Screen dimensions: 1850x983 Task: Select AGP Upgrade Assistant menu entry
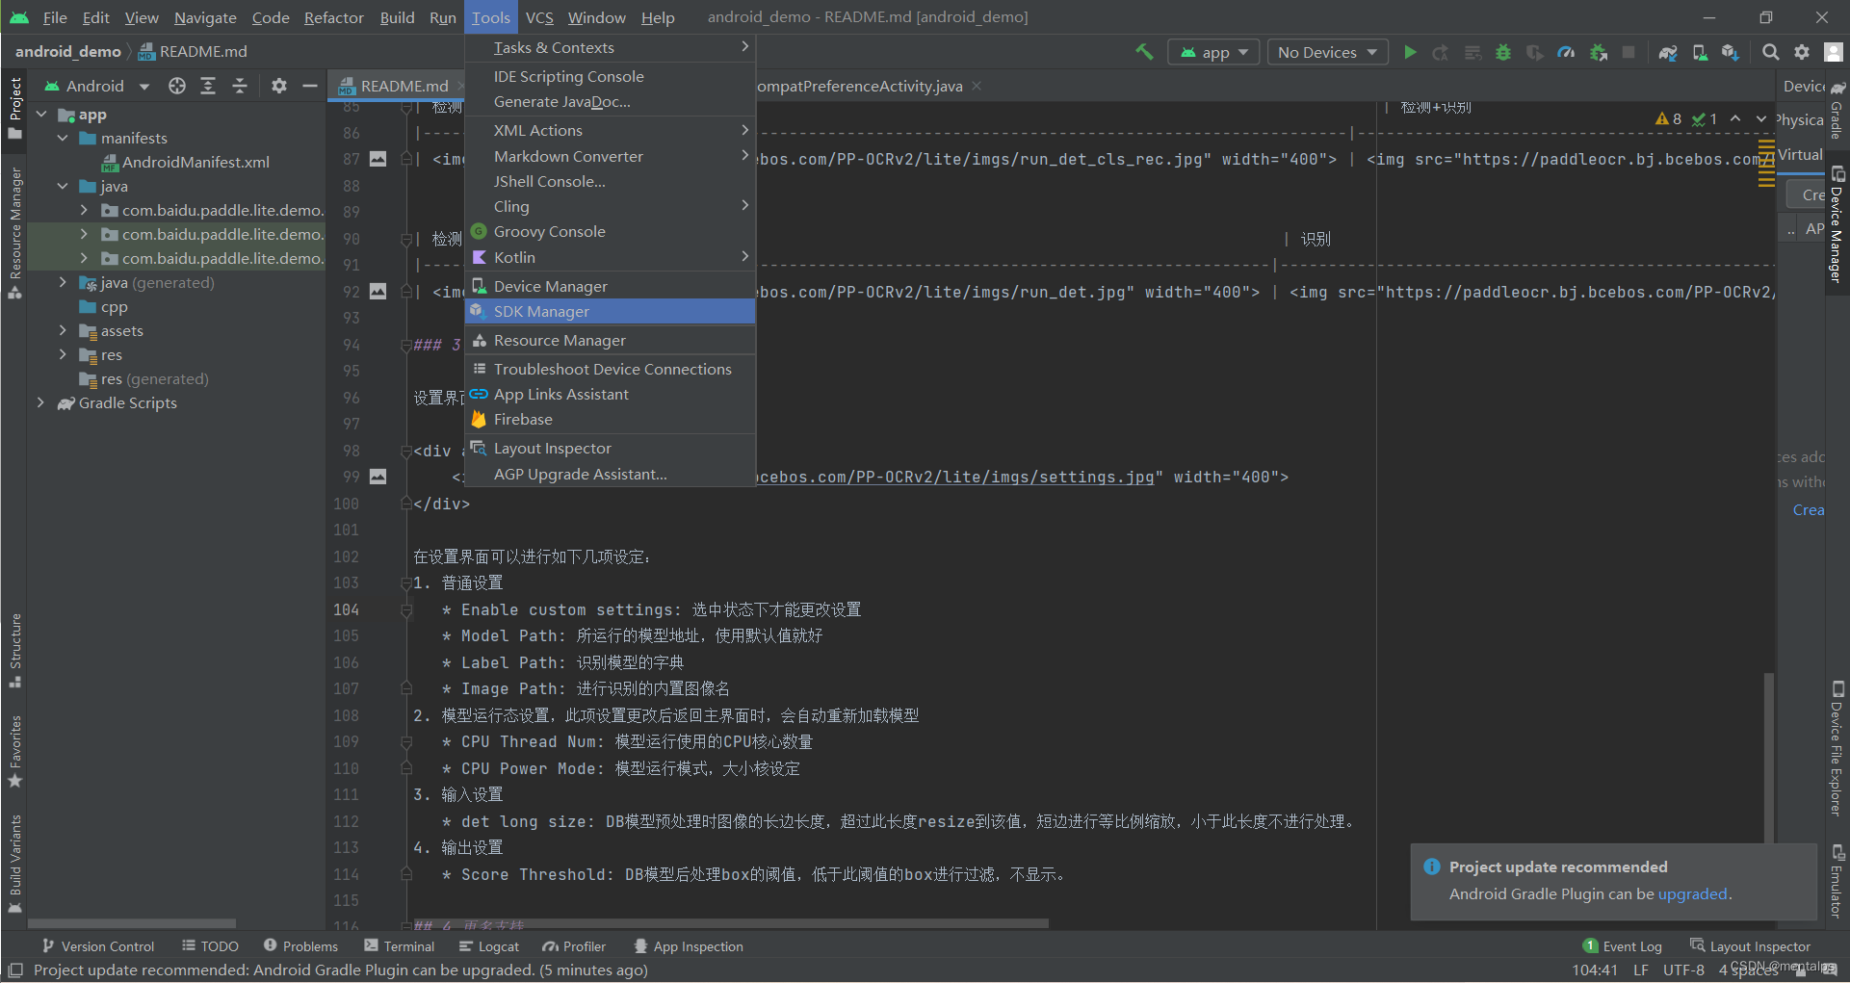610,475
